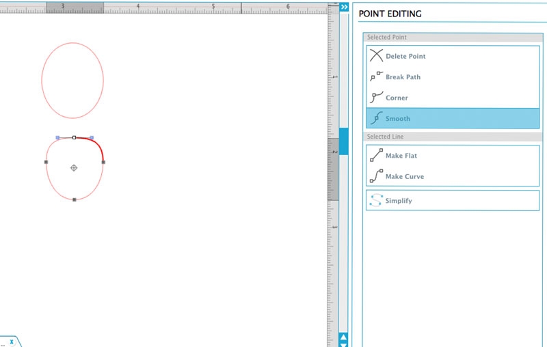Click the Smooth point icon
Screen dimensions: 547x347
click(x=376, y=118)
